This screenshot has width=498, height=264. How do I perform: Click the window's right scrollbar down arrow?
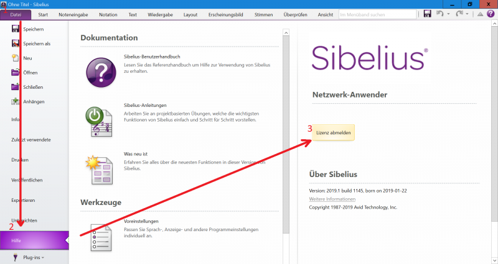494,260
